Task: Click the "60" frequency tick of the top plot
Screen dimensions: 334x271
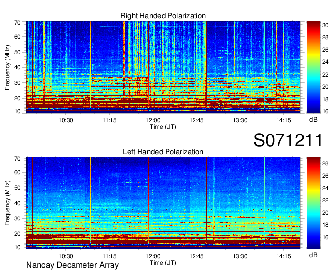Action: [17, 37]
